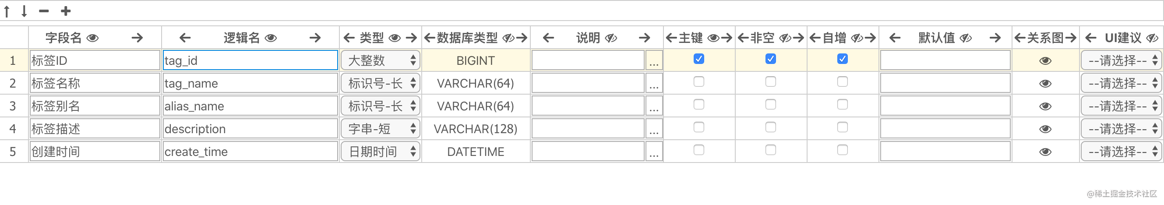Move 逻辑名 column right with its arrow
Screen dimensions: 1164x205
coord(315,38)
